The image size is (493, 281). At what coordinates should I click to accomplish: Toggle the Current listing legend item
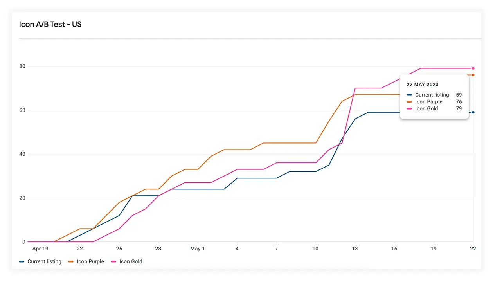(x=44, y=261)
